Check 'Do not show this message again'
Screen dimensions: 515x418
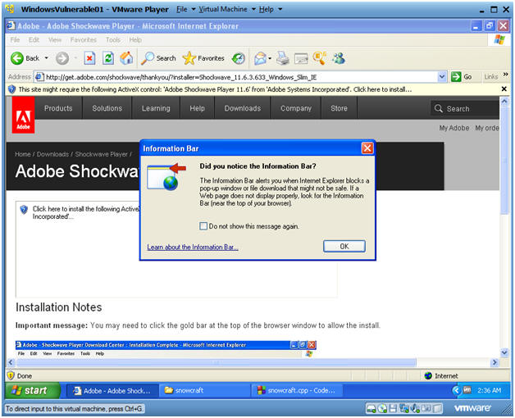(x=203, y=226)
